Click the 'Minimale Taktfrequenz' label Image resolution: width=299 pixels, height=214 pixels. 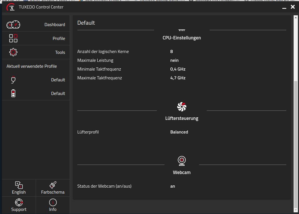coord(99,69)
